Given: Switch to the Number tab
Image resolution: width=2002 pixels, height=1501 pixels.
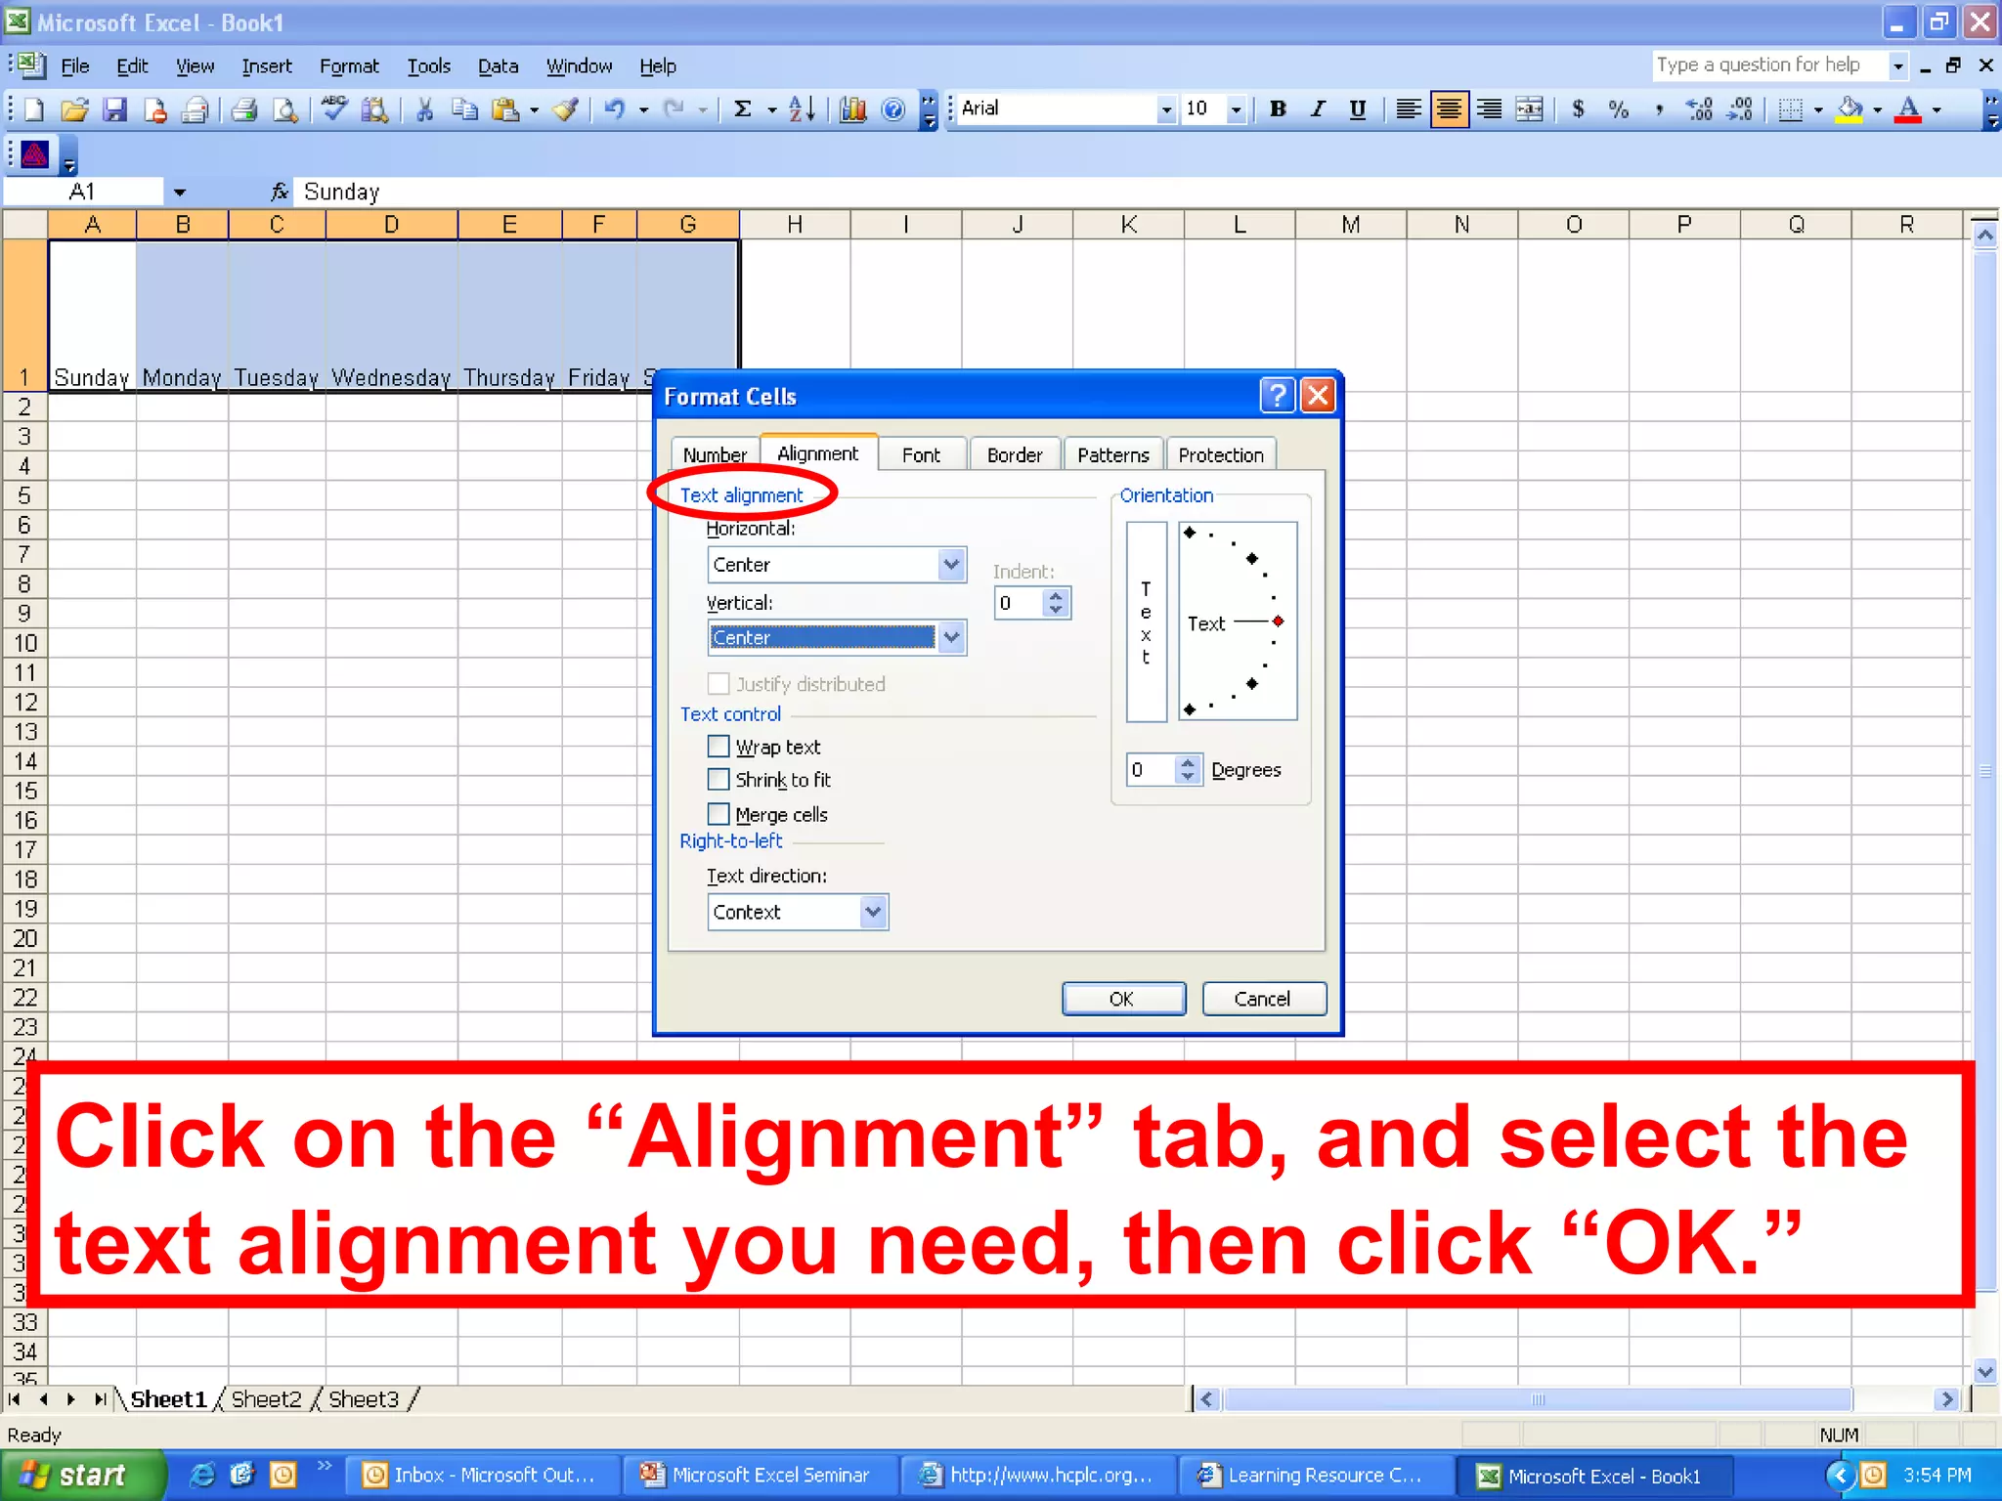Looking at the screenshot, I should (x=715, y=454).
